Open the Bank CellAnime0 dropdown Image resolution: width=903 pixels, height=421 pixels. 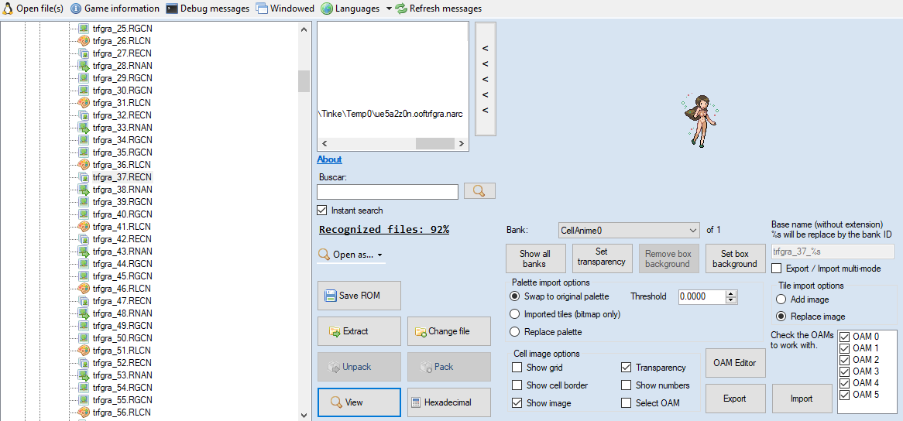tap(628, 230)
